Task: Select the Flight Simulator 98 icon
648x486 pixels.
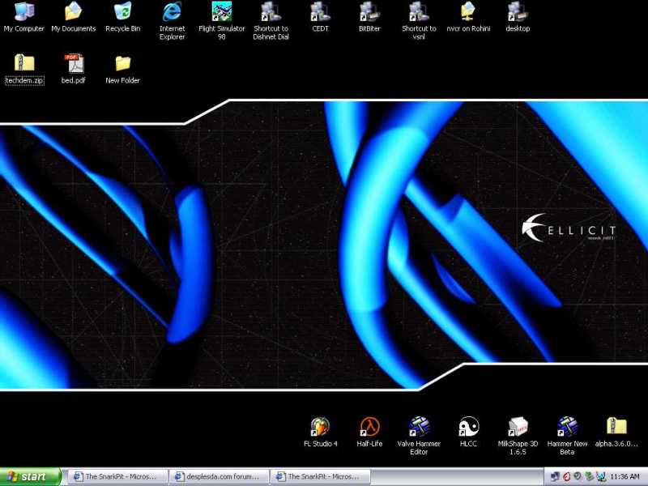Action: point(221,11)
